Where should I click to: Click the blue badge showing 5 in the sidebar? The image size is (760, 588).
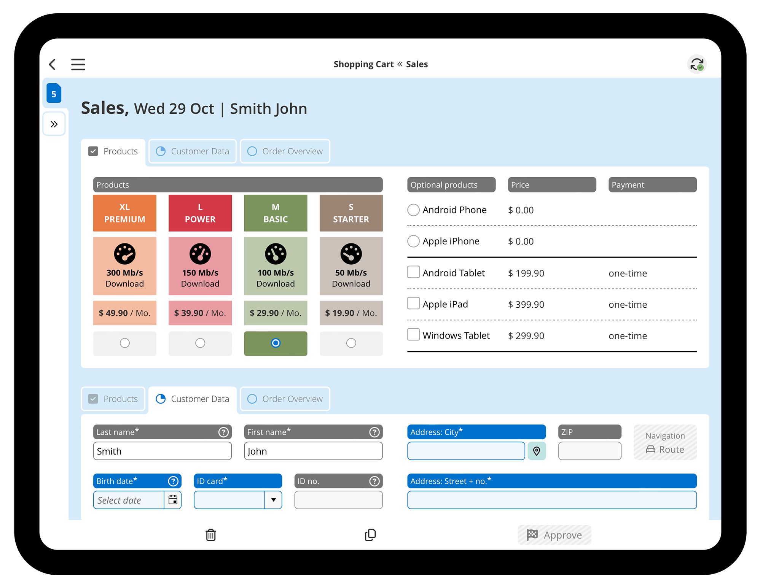click(54, 93)
